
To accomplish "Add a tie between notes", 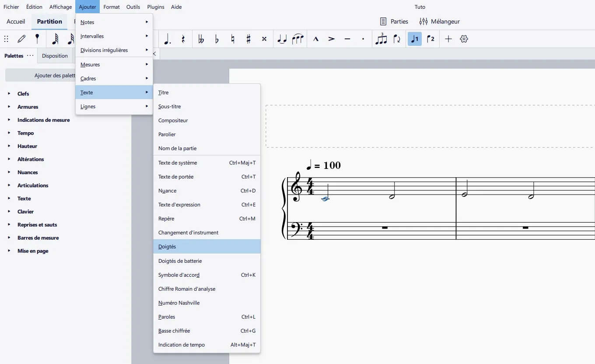I will [x=282, y=39].
